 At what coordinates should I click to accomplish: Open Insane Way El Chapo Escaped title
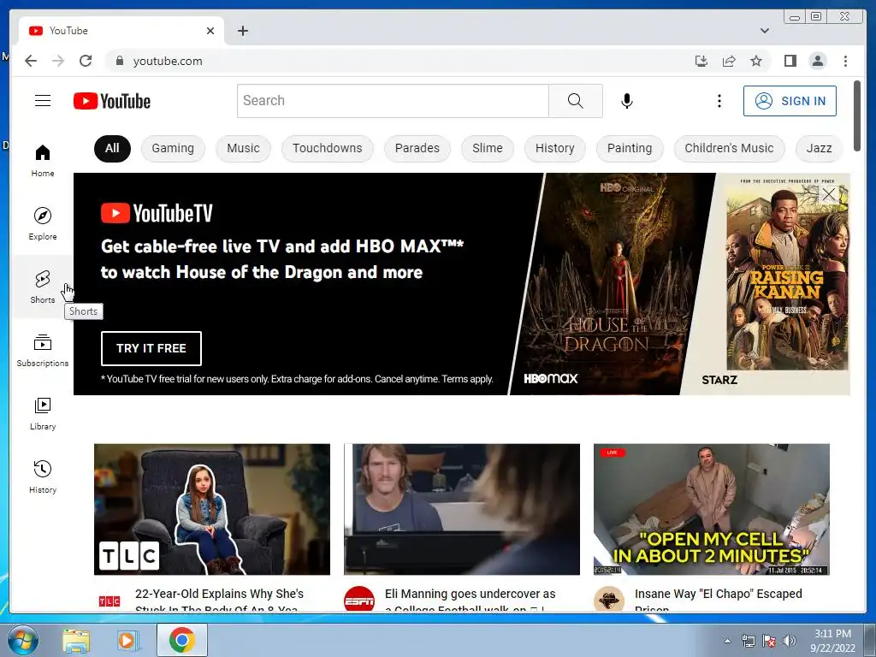pos(719,600)
